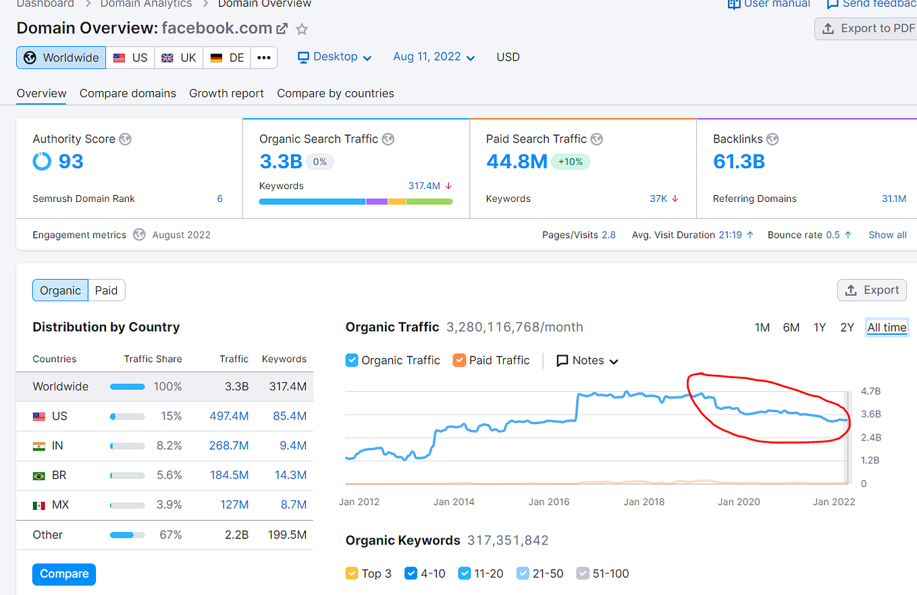Select the Worldwide row in country table
The width and height of the screenshot is (917, 595).
[x=165, y=387]
